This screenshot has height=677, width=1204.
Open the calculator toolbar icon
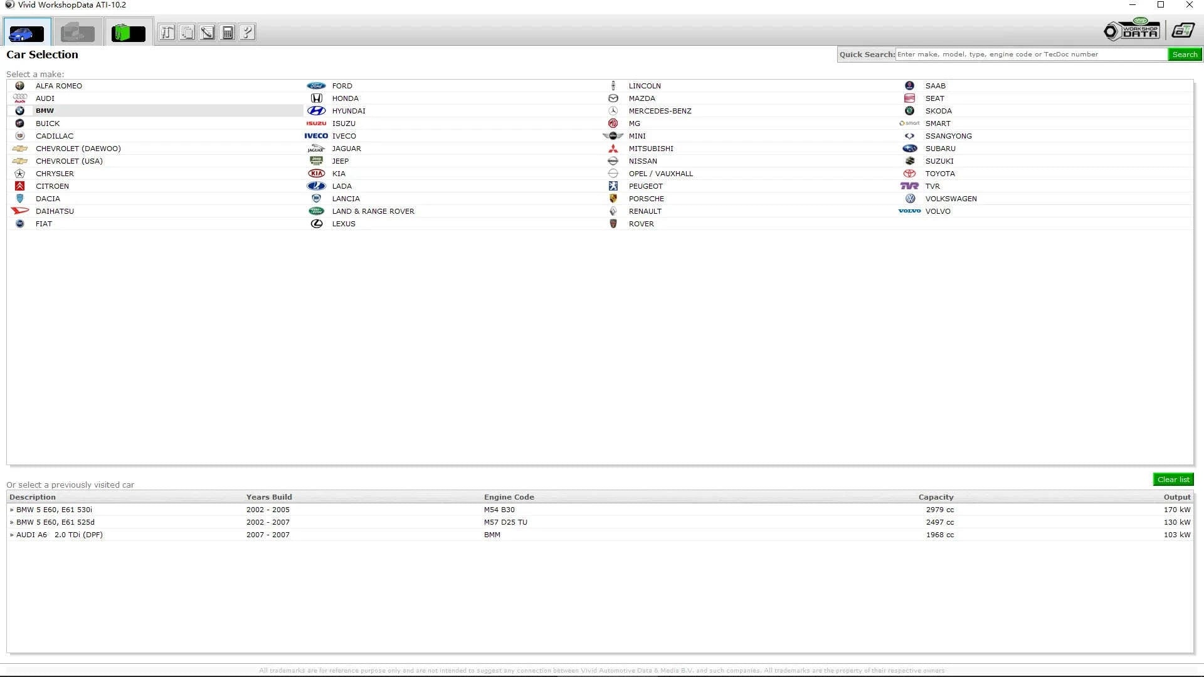tap(227, 31)
